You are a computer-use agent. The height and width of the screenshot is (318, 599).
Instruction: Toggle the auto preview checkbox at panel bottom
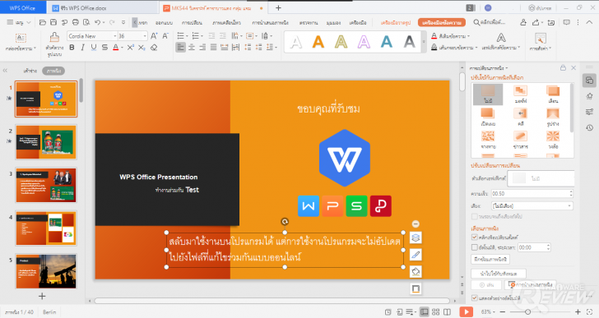475,297
